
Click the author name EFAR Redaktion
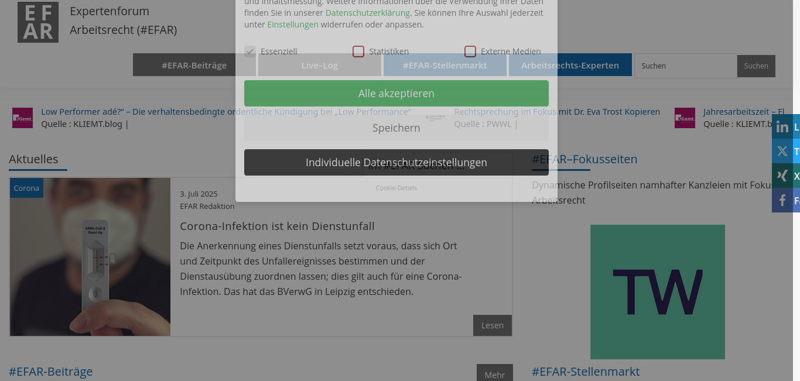tap(207, 206)
